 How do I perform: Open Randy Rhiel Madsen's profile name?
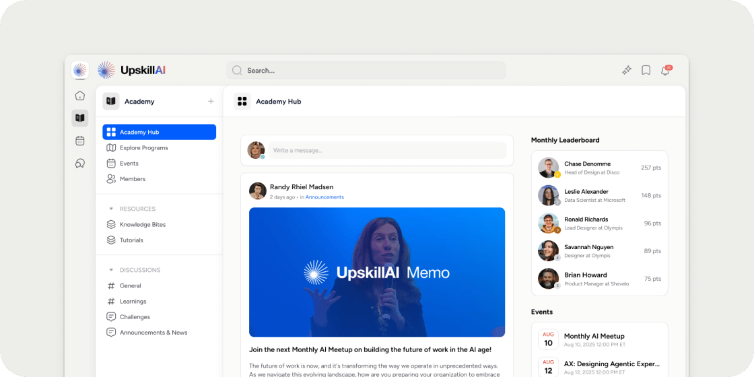pyautogui.click(x=302, y=187)
